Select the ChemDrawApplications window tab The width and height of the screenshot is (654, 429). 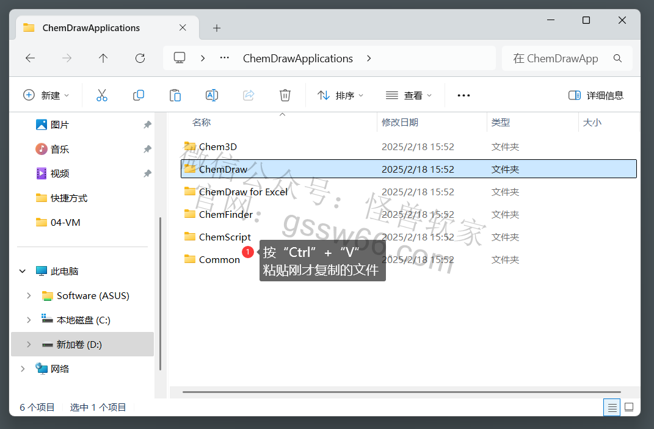click(107, 28)
